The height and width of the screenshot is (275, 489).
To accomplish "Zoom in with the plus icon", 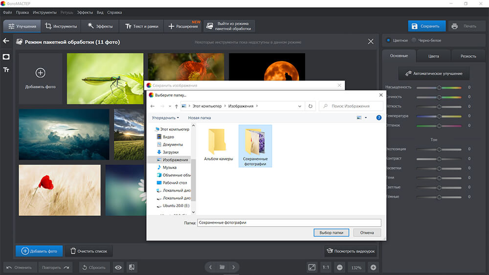I will [373, 267].
